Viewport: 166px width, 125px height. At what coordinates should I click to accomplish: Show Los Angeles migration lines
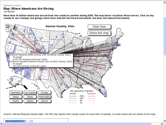(30, 93)
